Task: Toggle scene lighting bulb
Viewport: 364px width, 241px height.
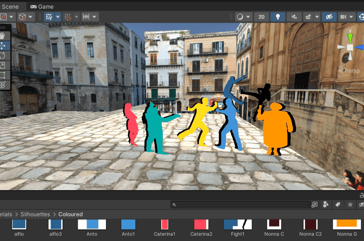Action: coord(278,17)
